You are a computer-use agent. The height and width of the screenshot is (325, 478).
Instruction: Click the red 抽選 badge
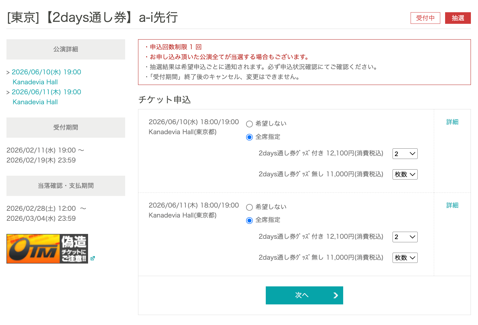click(x=458, y=18)
